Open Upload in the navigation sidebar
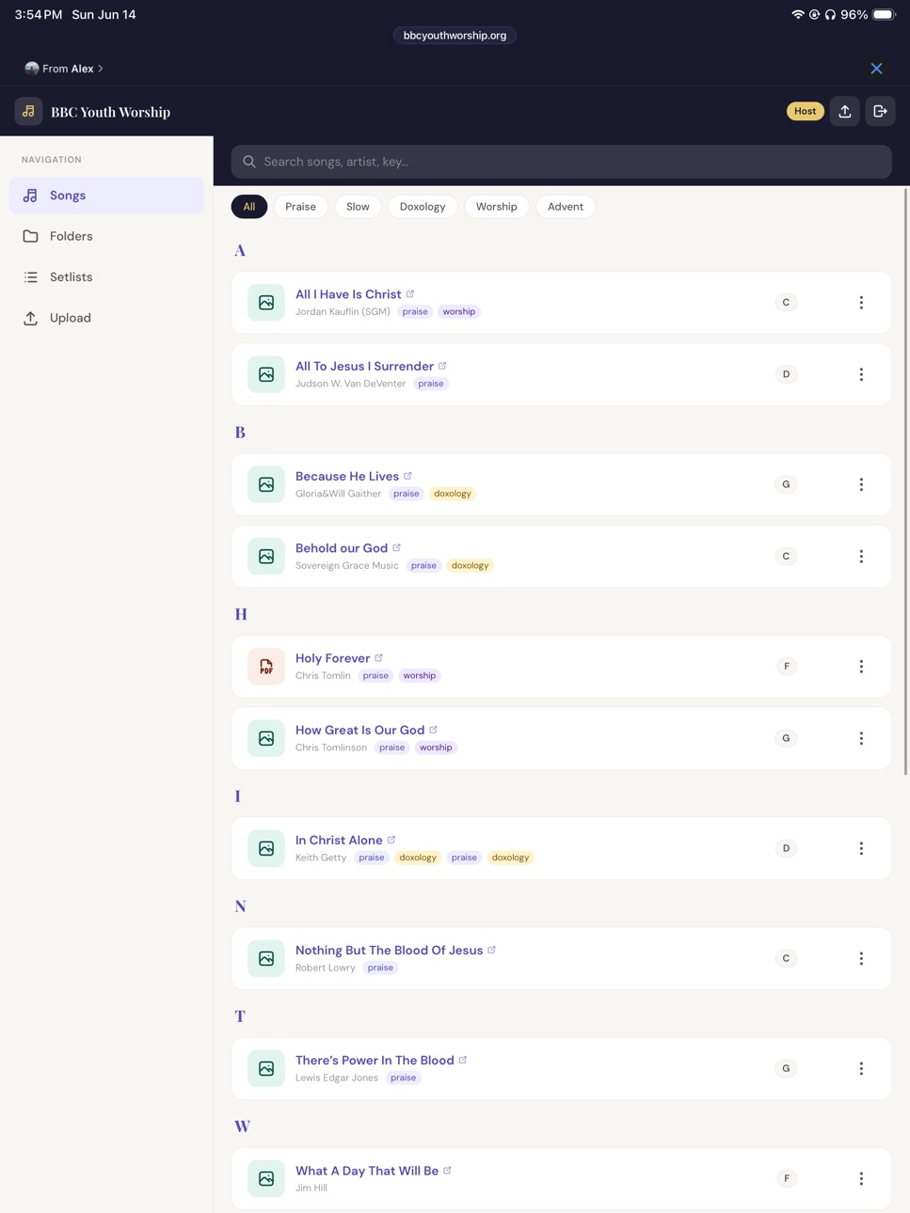 pos(106,318)
